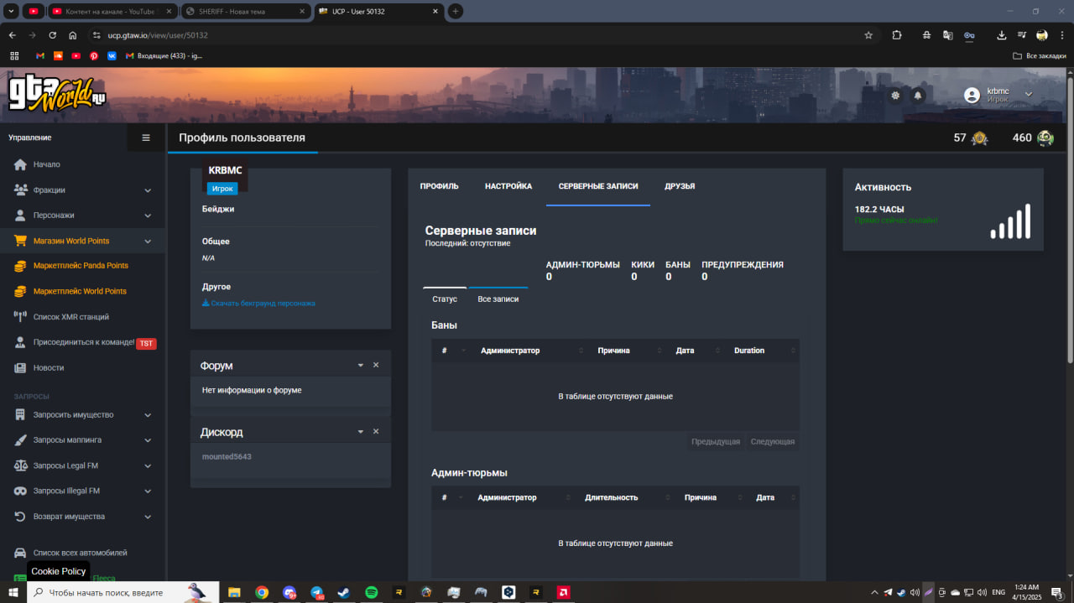Click the page vertical scrollbar
1074x603 pixels.
tap(1070, 218)
